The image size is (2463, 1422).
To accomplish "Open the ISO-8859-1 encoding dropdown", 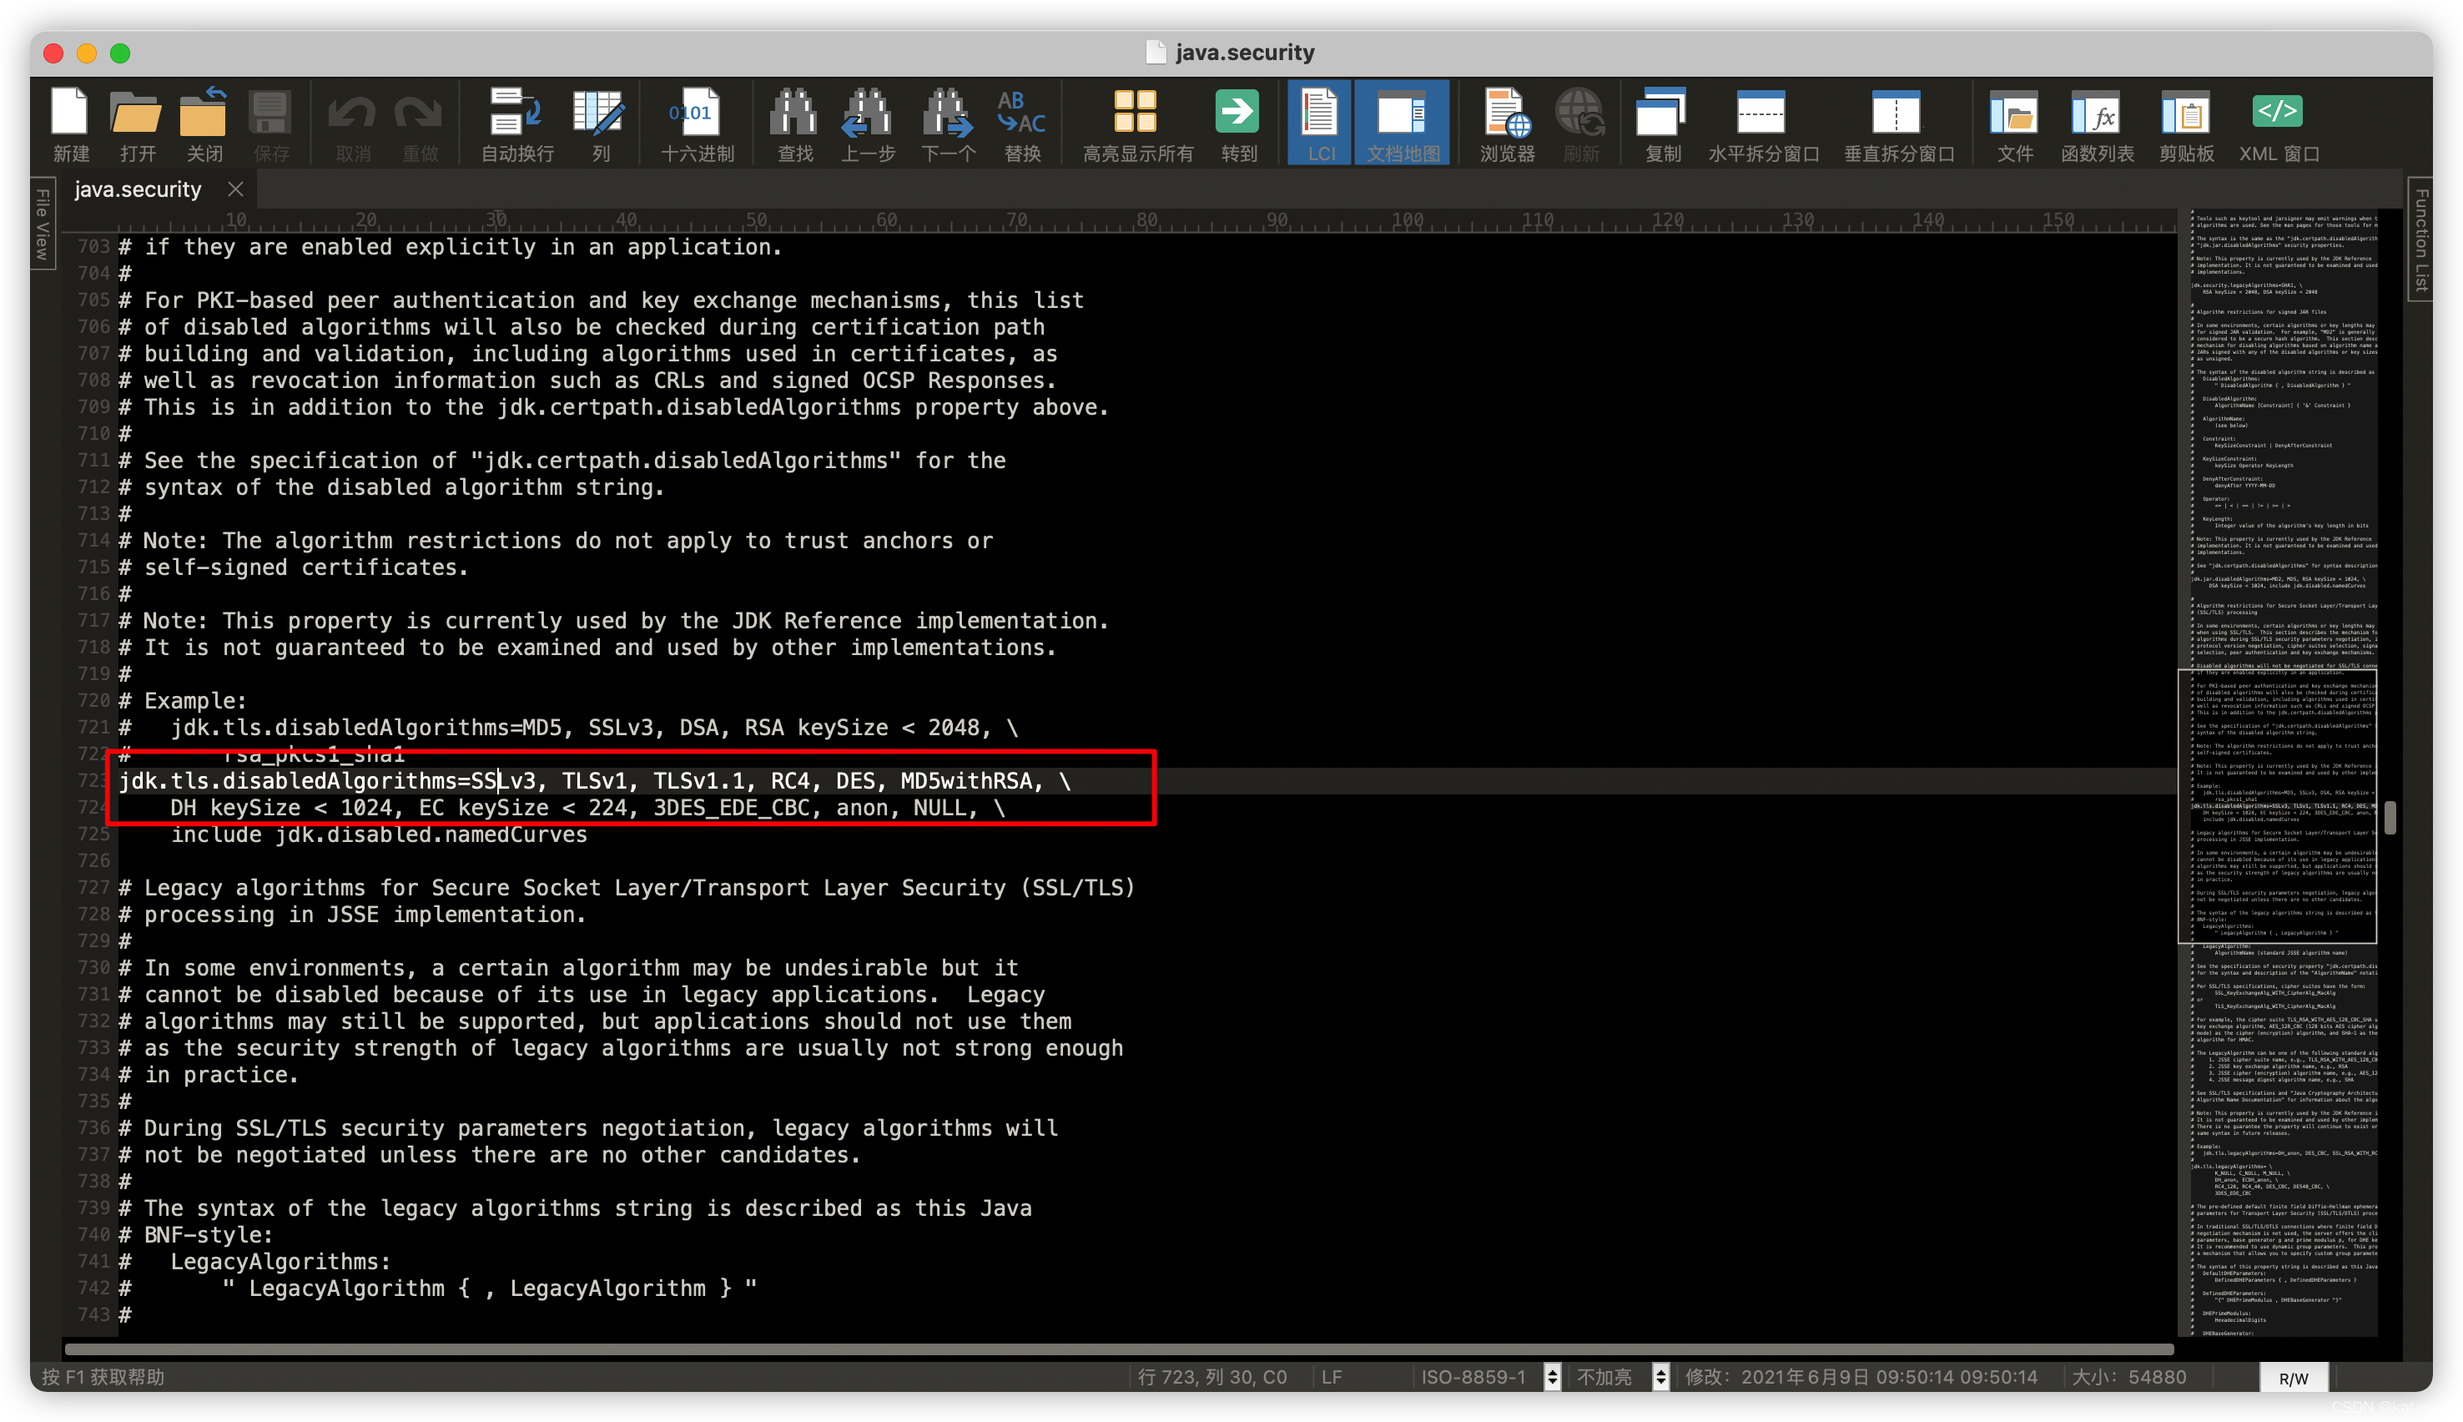I will pos(1552,1377).
